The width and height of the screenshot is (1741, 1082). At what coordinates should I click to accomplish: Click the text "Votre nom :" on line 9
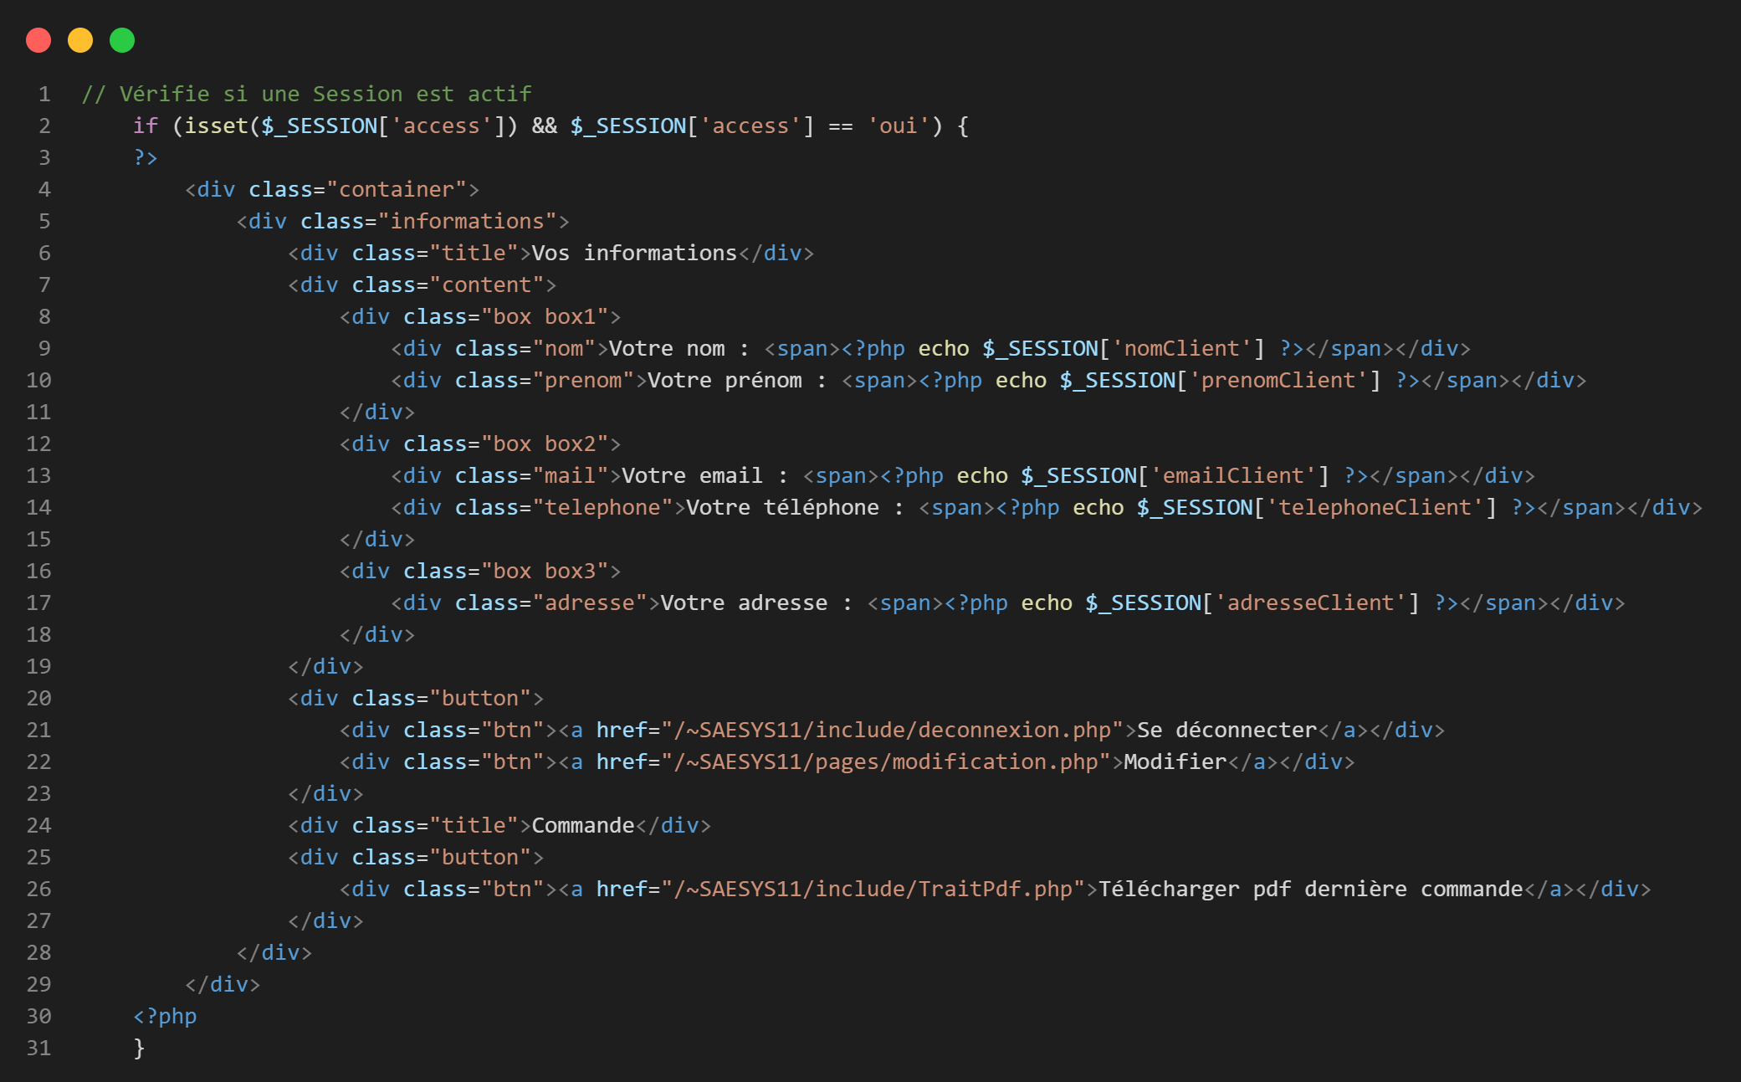click(x=679, y=348)
